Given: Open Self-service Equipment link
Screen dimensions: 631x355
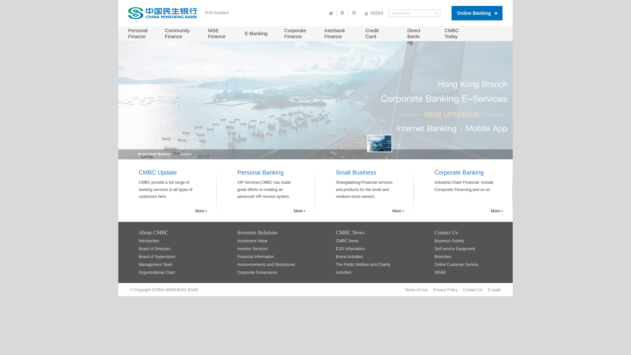Looking at the screenshot, I should pyautogui.click(x=455, y=249).
